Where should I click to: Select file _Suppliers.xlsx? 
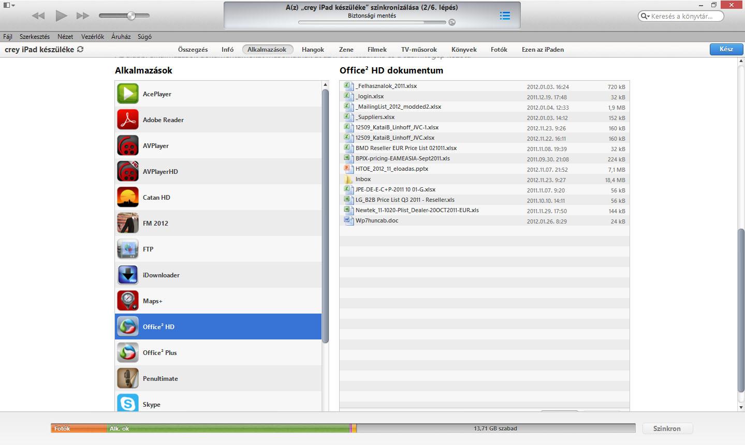[485, 117]
